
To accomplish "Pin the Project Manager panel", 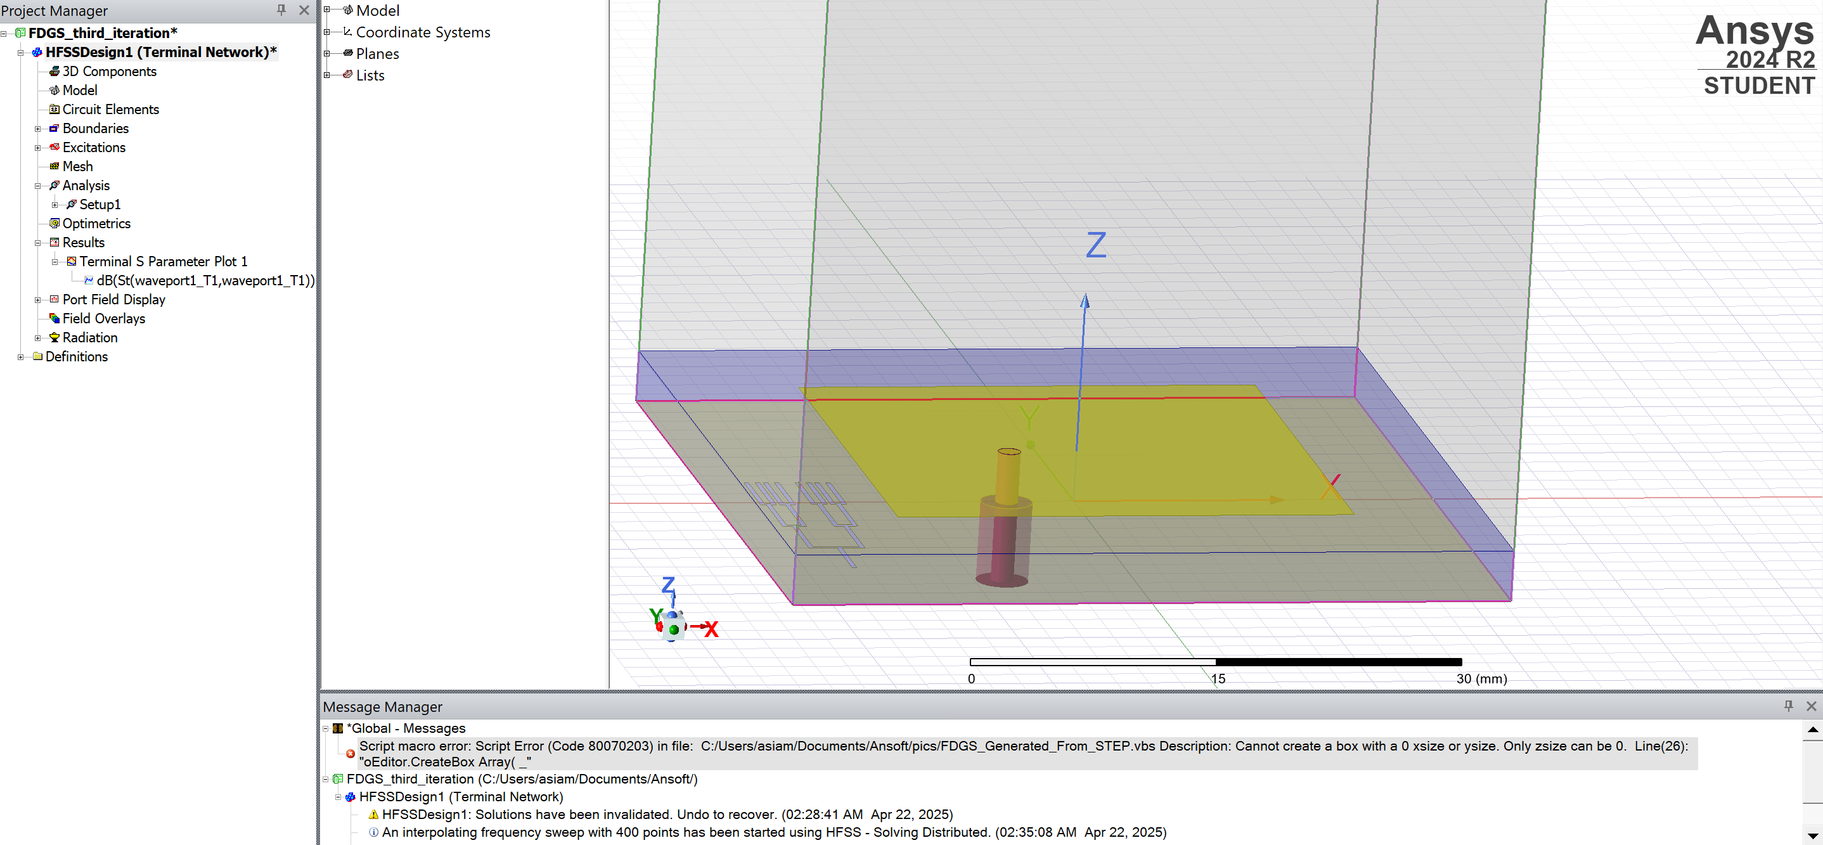I will 281,10.
